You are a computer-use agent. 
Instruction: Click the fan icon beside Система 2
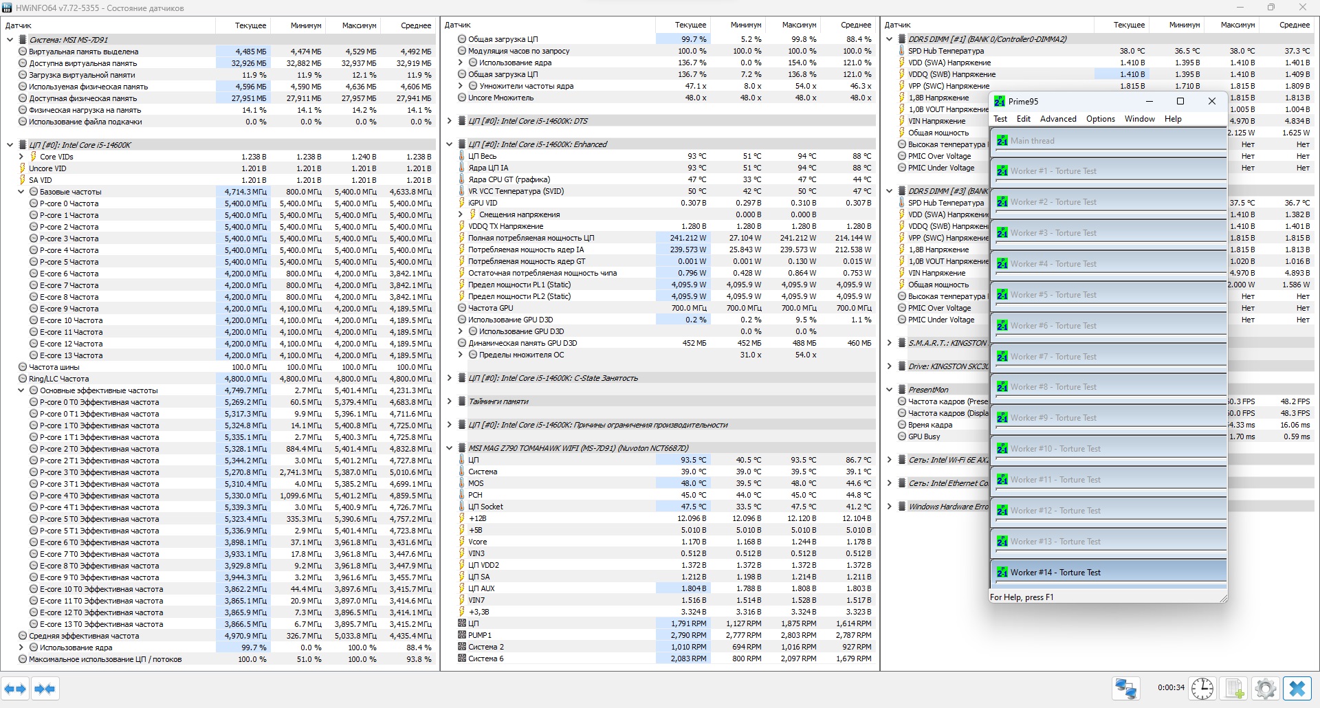point(462,647)
